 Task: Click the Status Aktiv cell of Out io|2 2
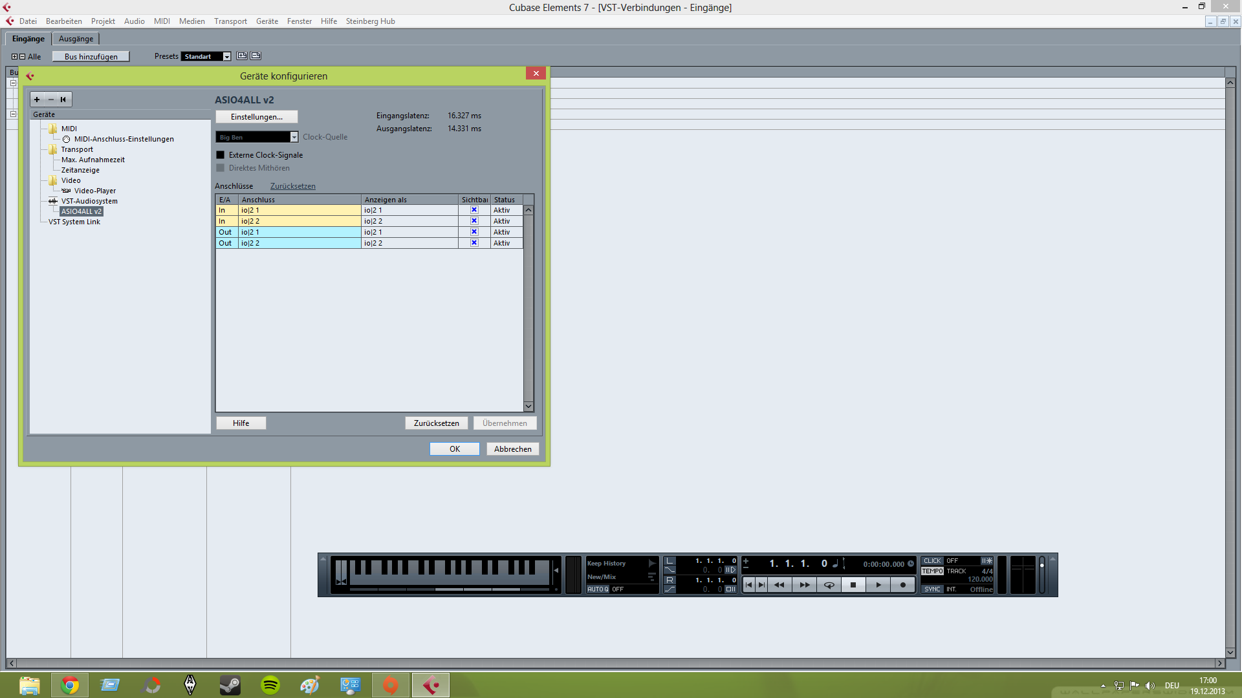tap(507, 243)
